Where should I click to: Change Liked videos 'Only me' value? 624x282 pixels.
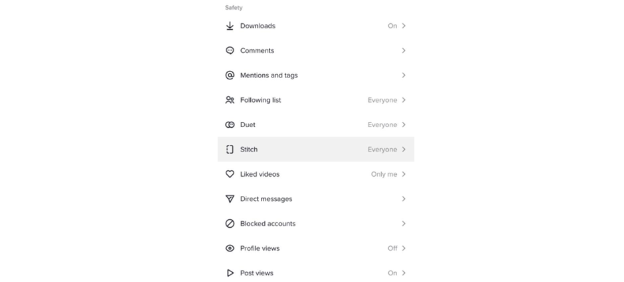pos(384,174)
